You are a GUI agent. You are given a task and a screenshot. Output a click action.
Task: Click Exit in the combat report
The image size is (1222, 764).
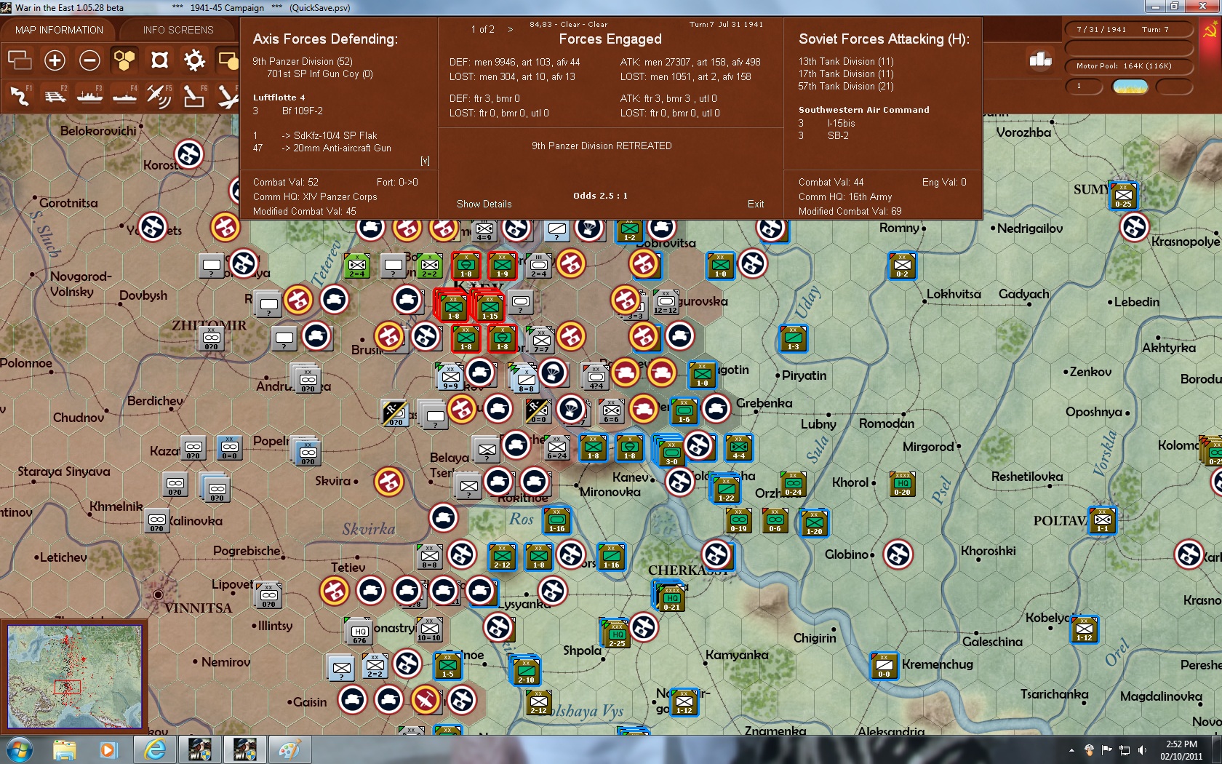(756, 204)
